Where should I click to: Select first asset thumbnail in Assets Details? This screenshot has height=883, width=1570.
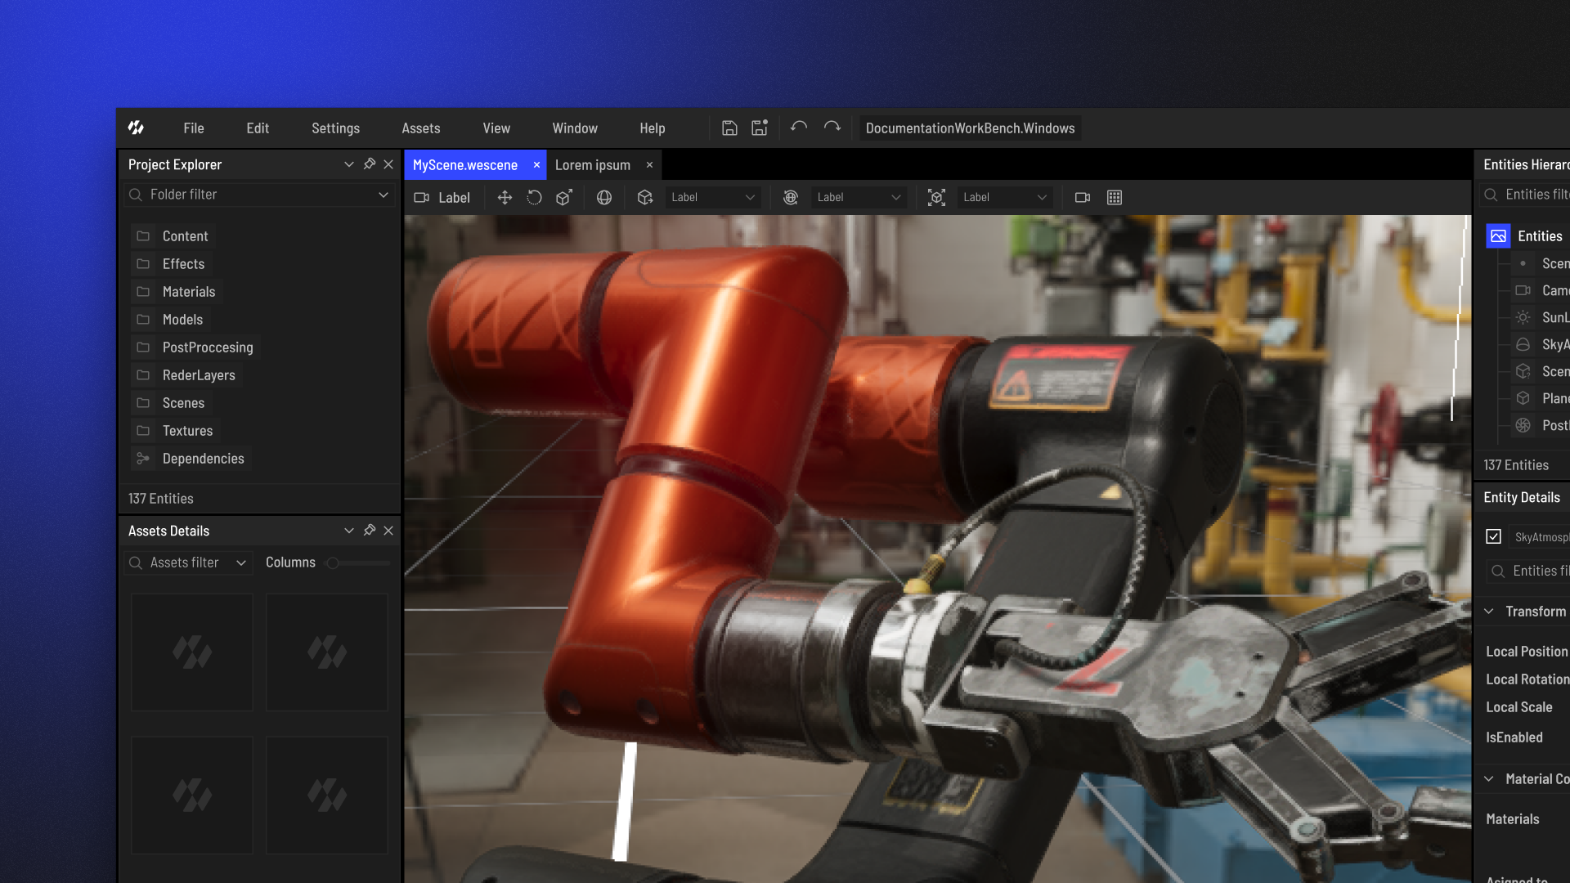coord(192,652)
